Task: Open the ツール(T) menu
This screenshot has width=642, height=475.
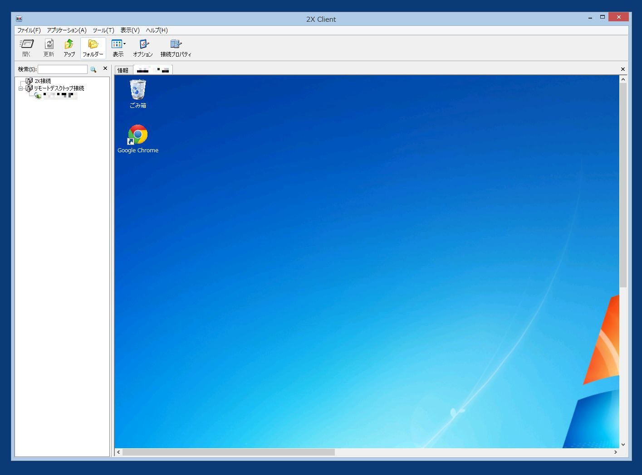Action: (x=103, y=30)
